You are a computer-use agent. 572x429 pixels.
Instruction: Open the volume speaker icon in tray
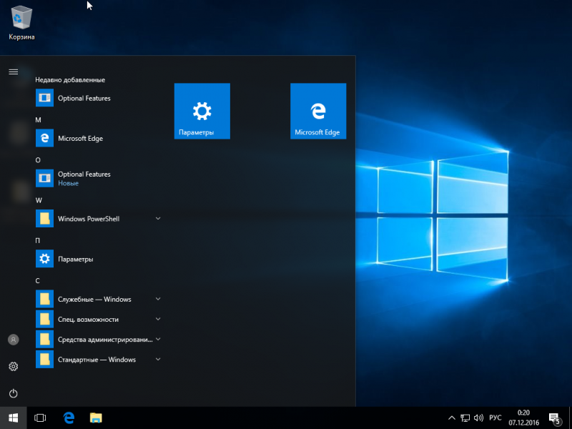click(x=478, y=418)
